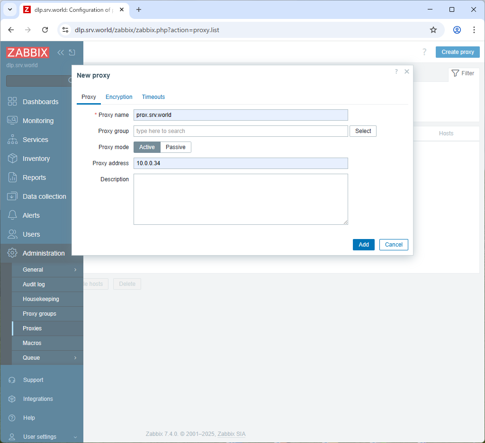Toggle the Filter panel
The height and width of the screenshot is (443, 485).
click(463, 73)
